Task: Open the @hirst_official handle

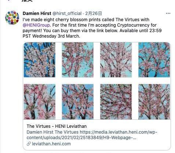Action: 67,14
